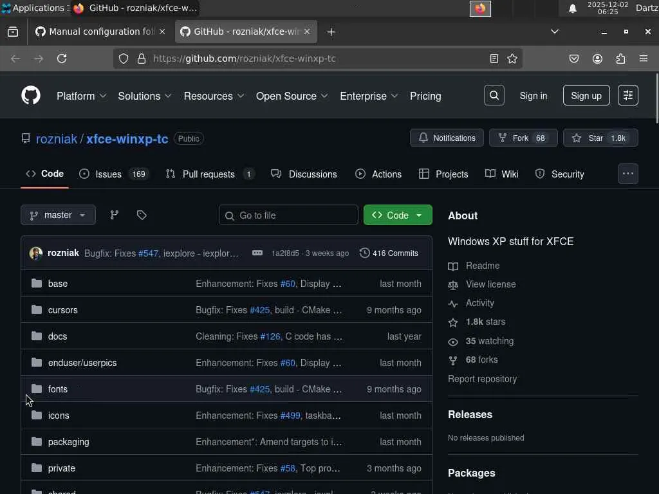Expand the Solutions navigation menu
Screen dimensions: 659x494
(x=145, y=96)
